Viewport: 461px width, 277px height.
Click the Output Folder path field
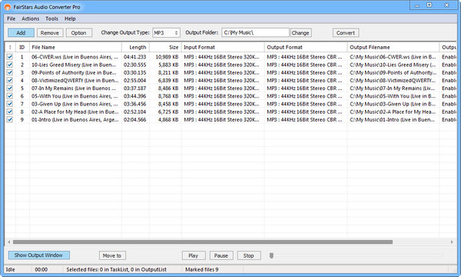click(x=255, y=32)
